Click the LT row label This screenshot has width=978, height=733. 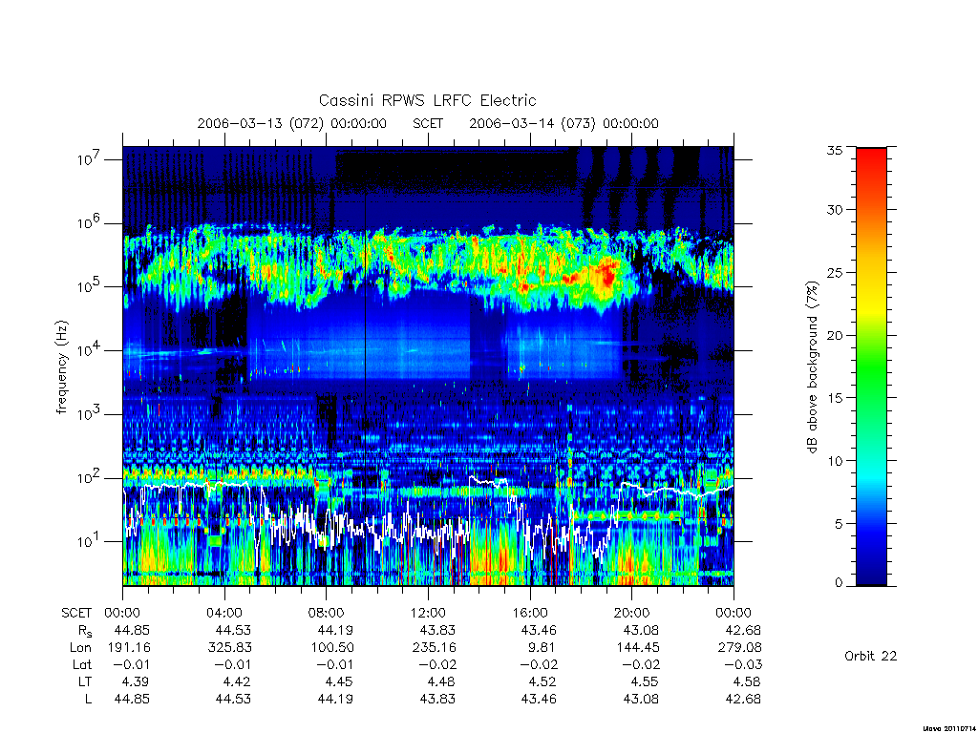pos(85,681)
